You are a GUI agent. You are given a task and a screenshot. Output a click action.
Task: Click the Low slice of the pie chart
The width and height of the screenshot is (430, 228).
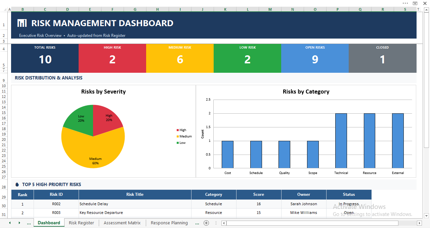point(81,120)
